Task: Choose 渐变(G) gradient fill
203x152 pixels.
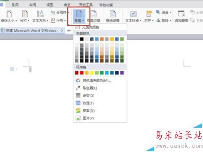Action: tap(100, 96)
